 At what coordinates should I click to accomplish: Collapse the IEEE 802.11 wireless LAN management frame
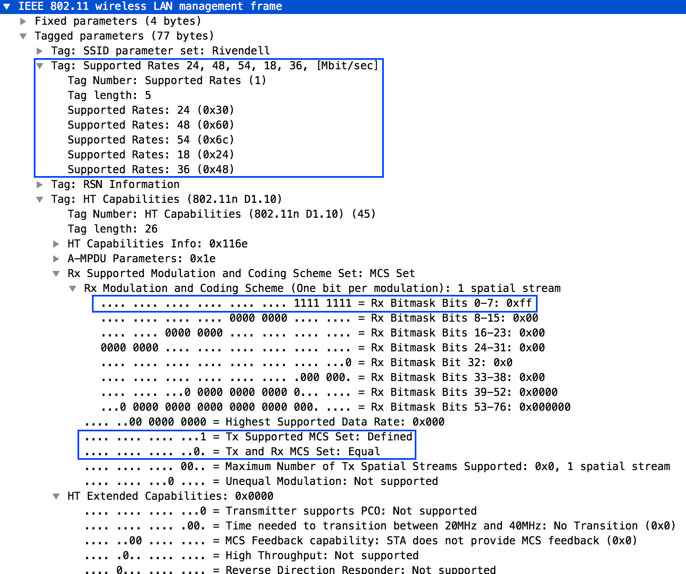[x=7, y=7]
